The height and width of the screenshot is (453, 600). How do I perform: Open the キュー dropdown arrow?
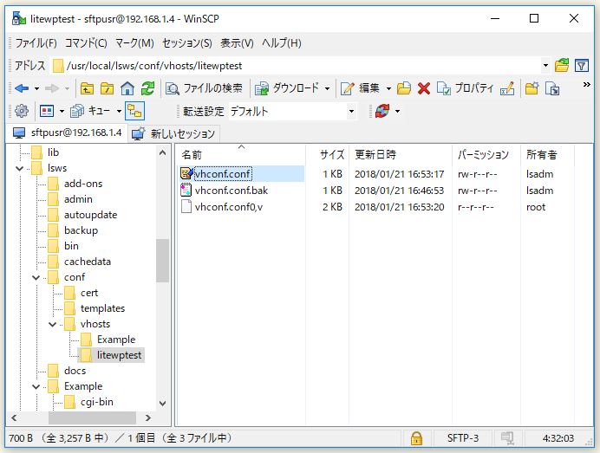tap(119, 112)
